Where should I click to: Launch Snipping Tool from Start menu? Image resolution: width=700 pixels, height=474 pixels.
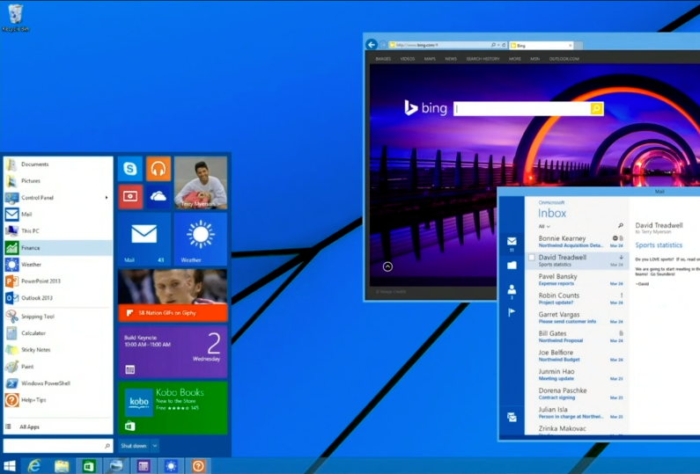point(58,317)
